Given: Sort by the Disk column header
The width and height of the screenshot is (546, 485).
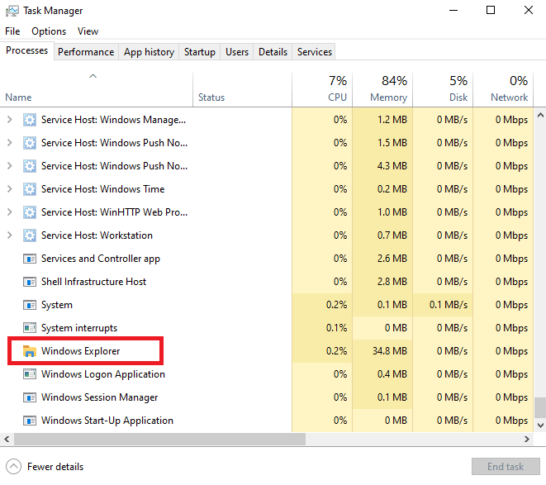Looking at the screenshot, I should click(443, 89).
